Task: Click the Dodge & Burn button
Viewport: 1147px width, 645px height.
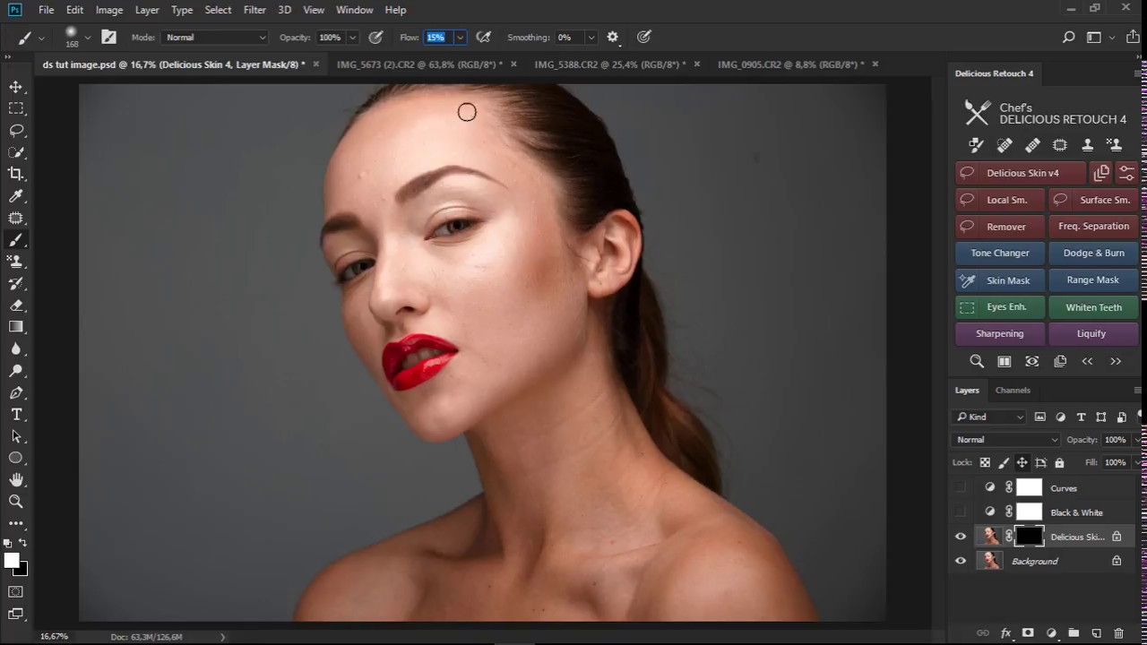Action: [1093, 254]
